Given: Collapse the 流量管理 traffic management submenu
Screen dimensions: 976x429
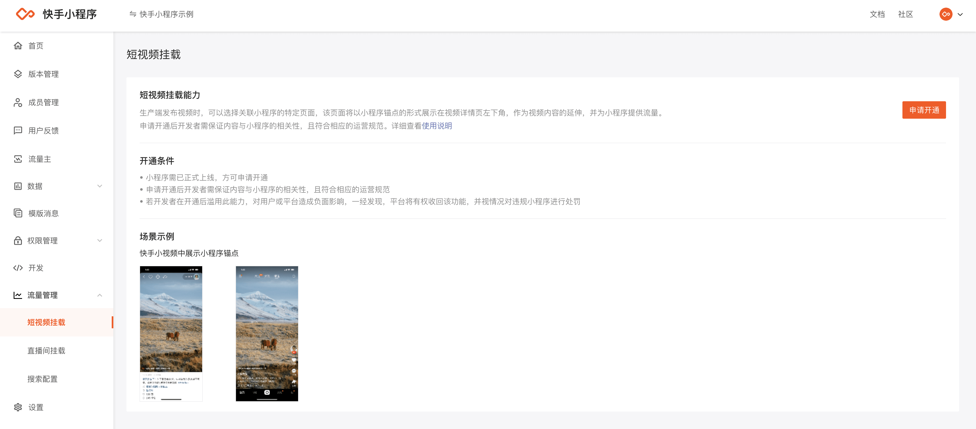Looking at the screenshot, I should tap(100, 295).
